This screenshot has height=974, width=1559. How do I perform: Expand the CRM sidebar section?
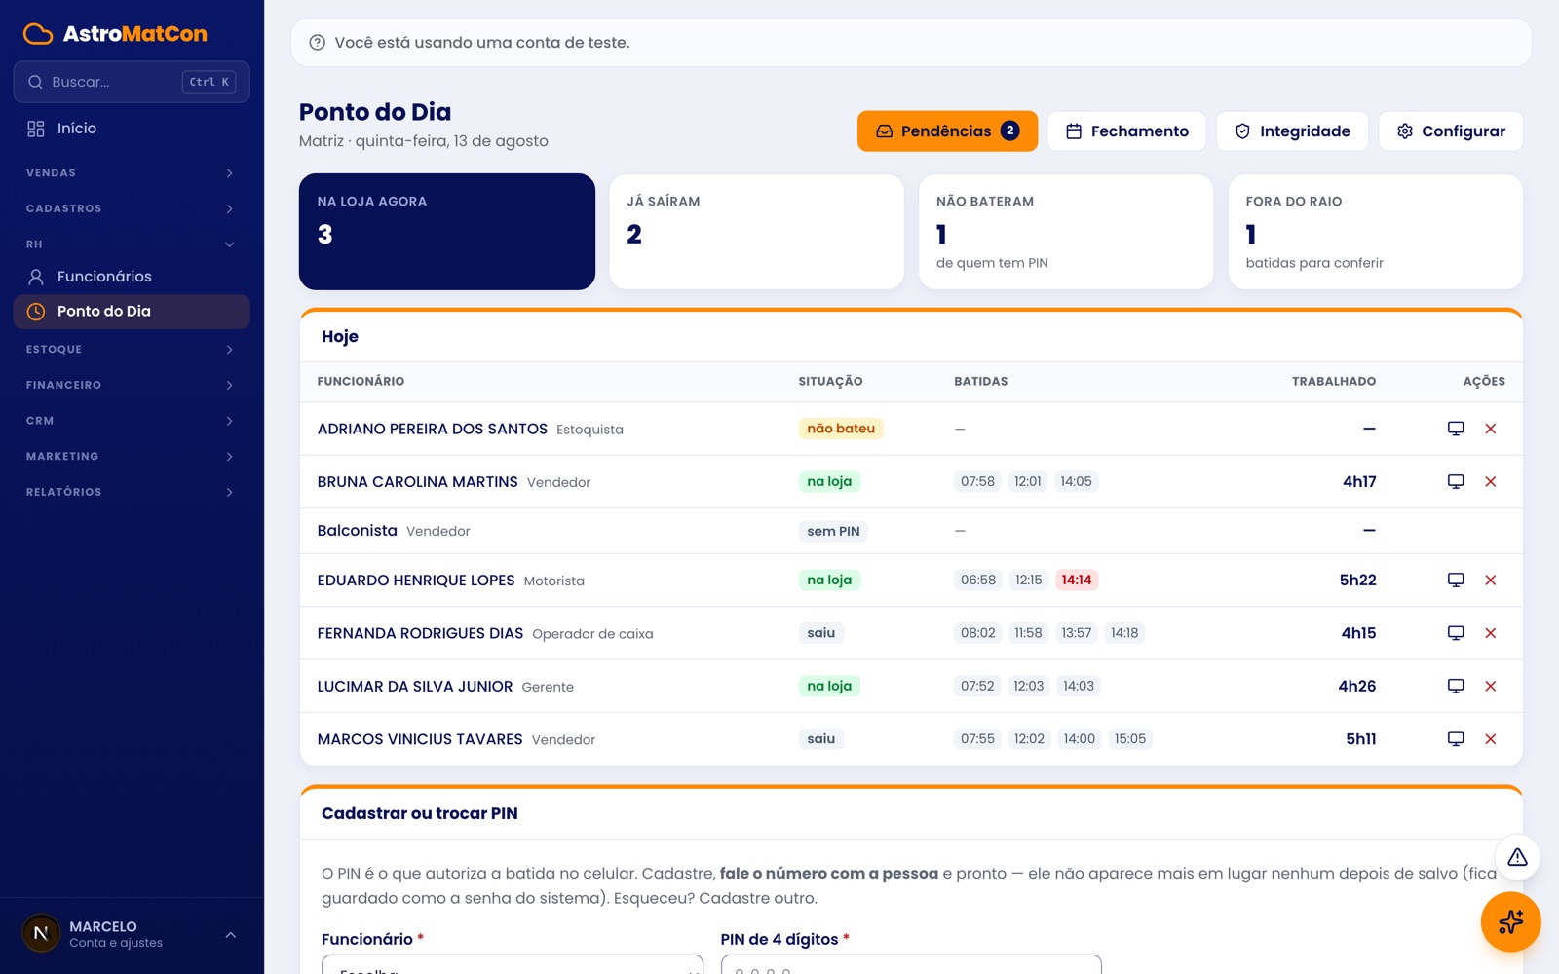pos(132,421)
